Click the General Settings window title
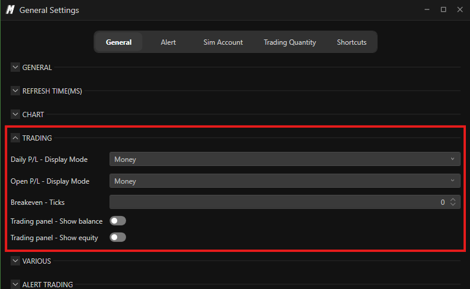This screenshot has width=470, height=289. click(49, 10)
